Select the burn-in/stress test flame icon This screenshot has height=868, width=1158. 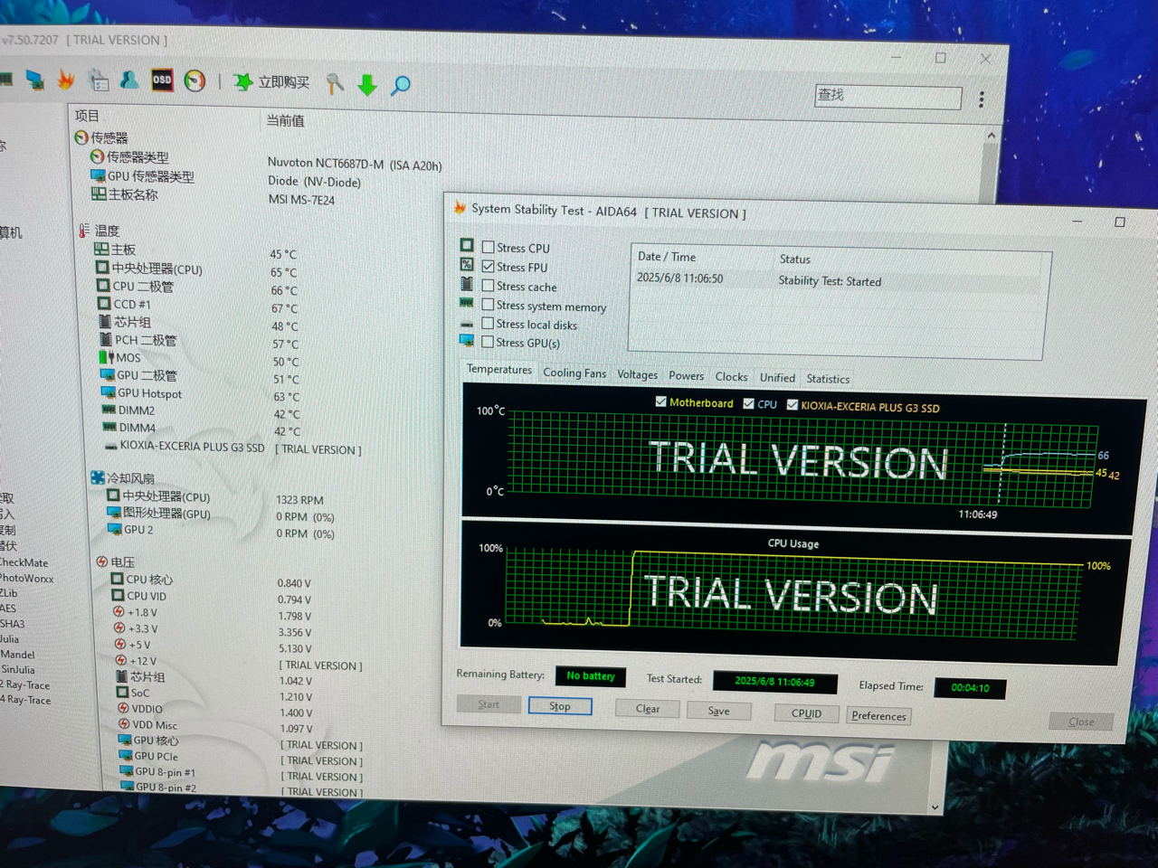pos(65,80)
